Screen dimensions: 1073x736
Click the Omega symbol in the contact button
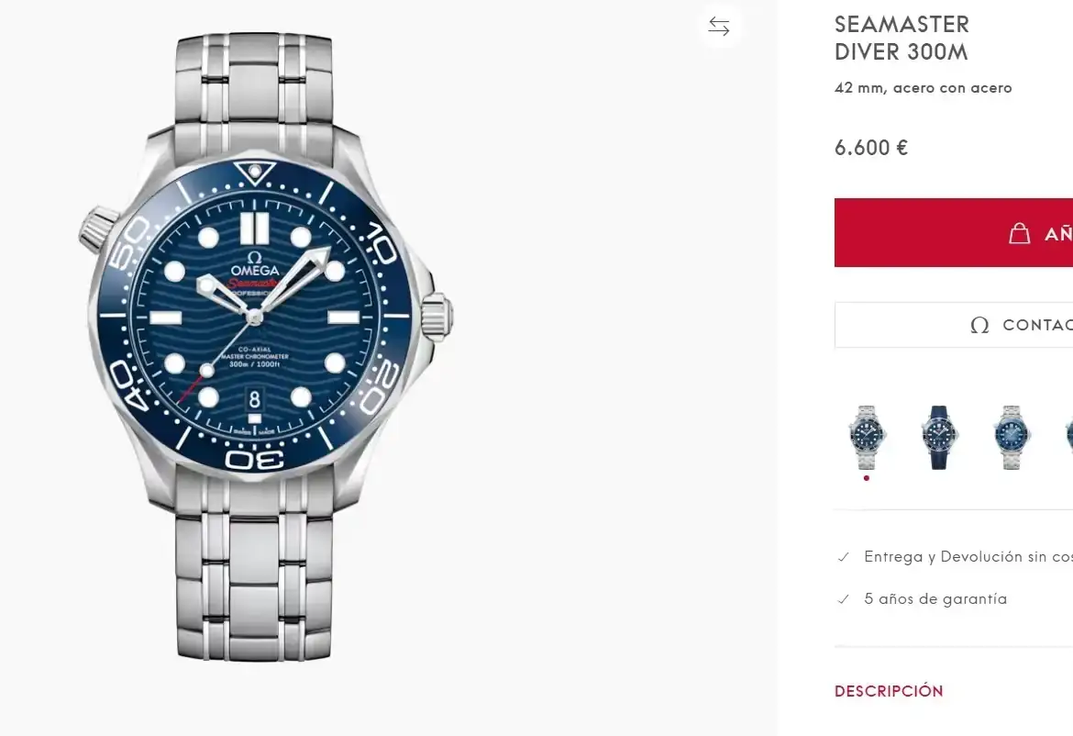(979, 325)
